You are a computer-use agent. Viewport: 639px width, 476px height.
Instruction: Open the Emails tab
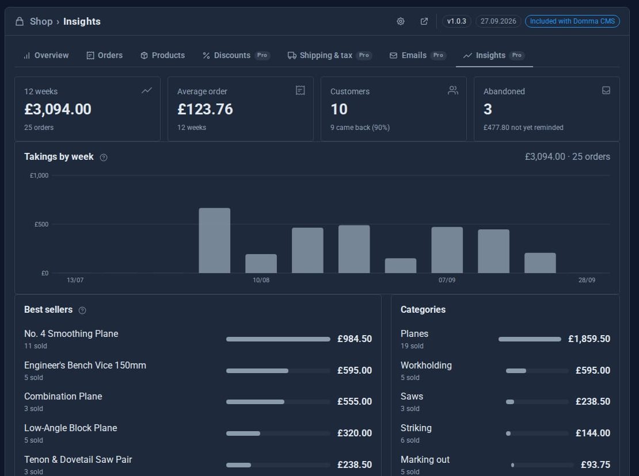click(418, 55)
